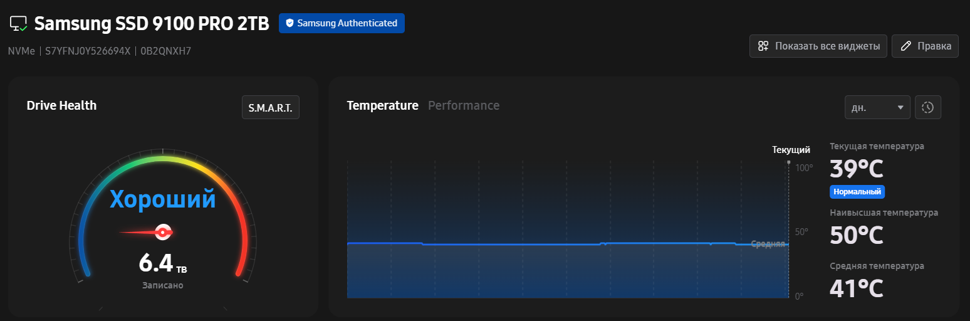Switch to the Performance tab
The image size is (970, 321).
click(464, 105)
